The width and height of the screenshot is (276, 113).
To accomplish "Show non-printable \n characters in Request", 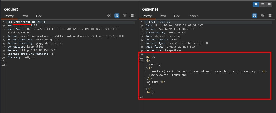I will [x=125, y=16].
